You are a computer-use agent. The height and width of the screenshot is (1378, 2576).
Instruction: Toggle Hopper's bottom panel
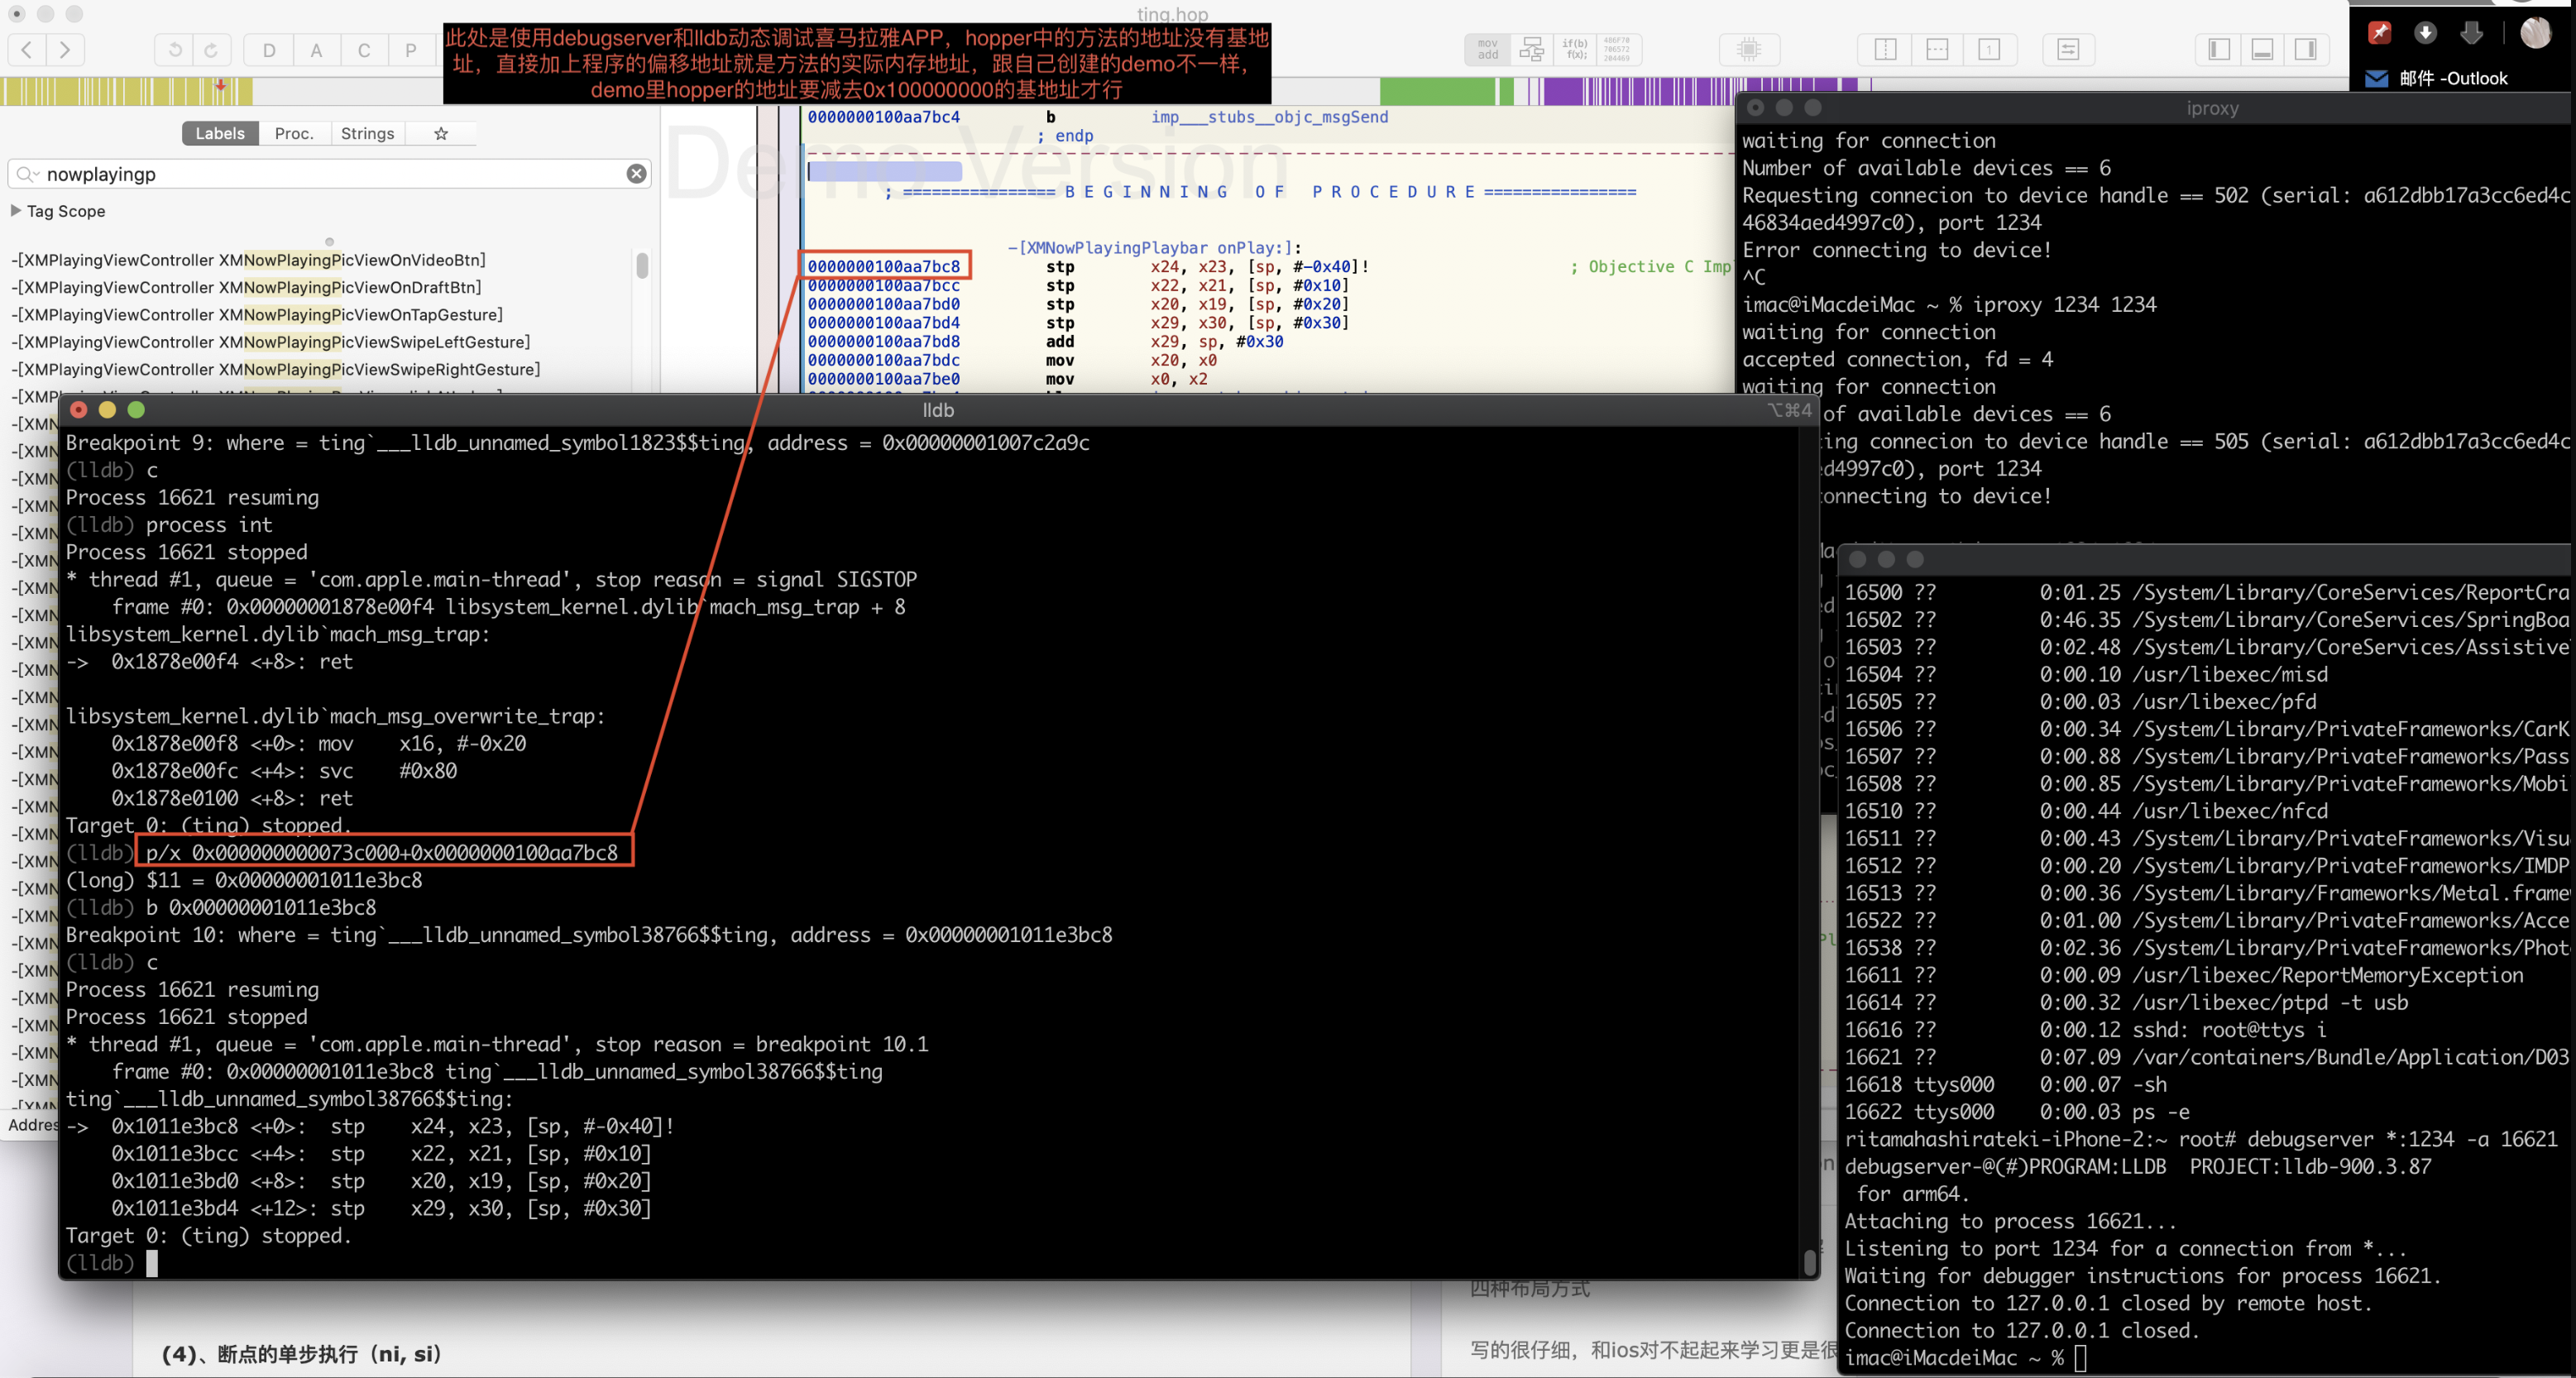2263,49
